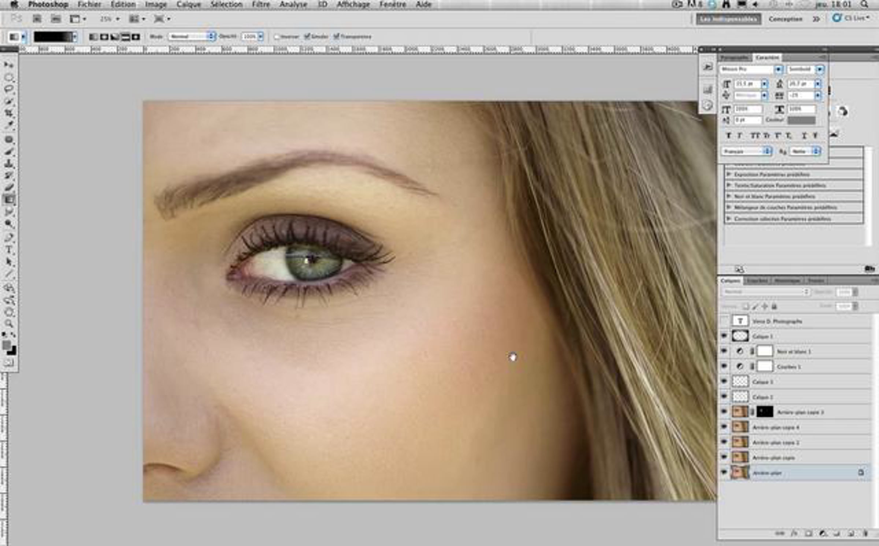Select the Crop tool in toolbox
The height and width of the screenshot is (546, 879).
point(9,113)
